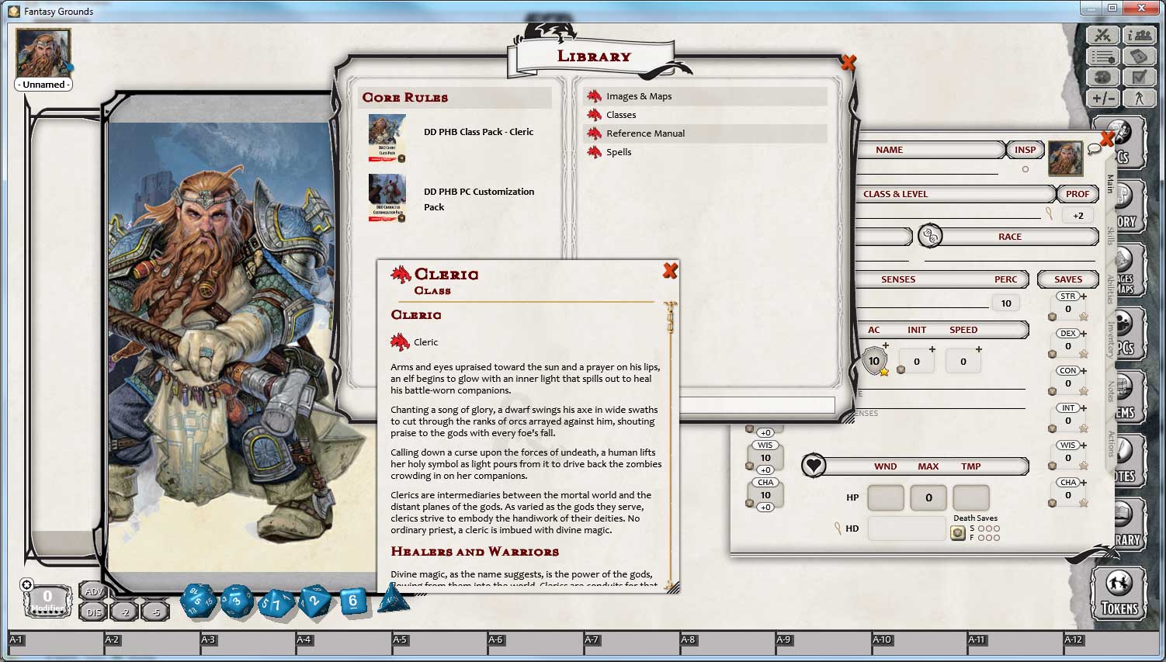Open DD PHB Class Pack - Cleric module
The height and width of the screenshot is (662, 1166).
(477, 132)
